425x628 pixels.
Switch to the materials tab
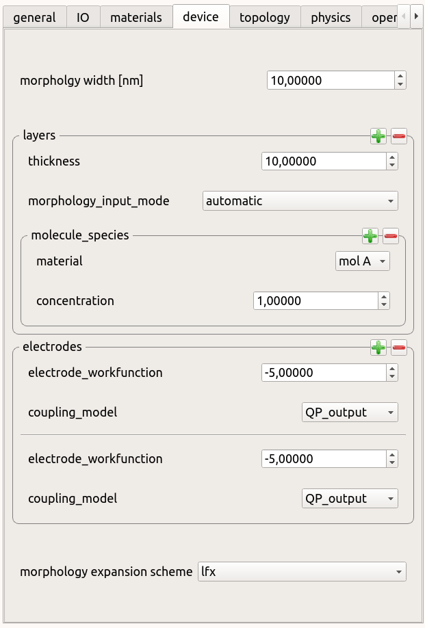point(136,17)
